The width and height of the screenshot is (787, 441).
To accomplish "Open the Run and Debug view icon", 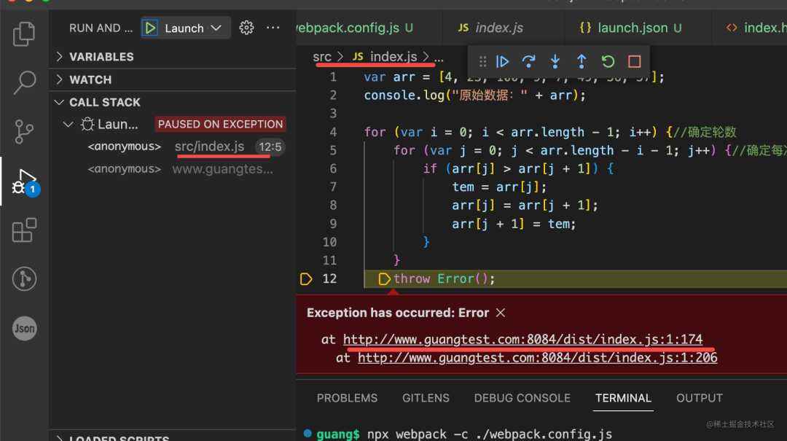I will [25, 182].
